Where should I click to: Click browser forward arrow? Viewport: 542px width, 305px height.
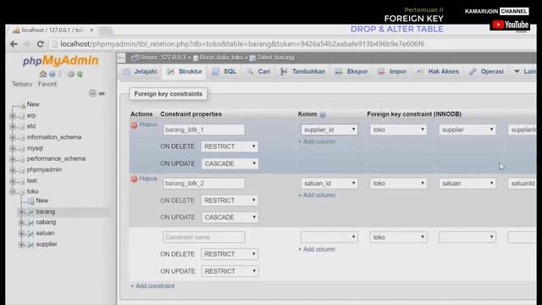coord(26,44)
